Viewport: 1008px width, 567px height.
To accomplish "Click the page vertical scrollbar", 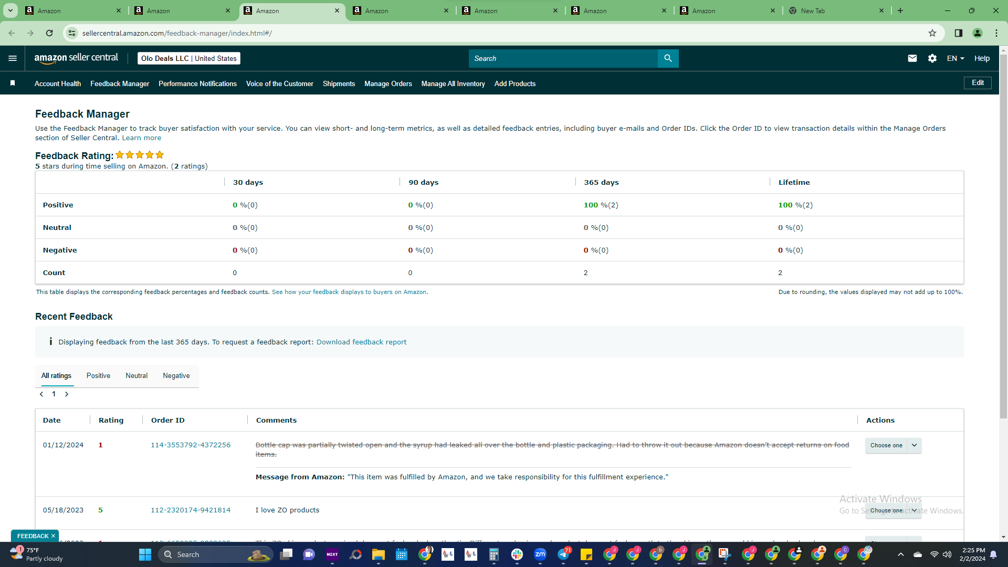I will click(1003, 236).
